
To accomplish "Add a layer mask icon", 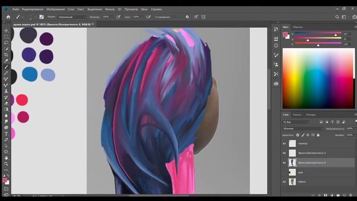I will click(326, 195).
